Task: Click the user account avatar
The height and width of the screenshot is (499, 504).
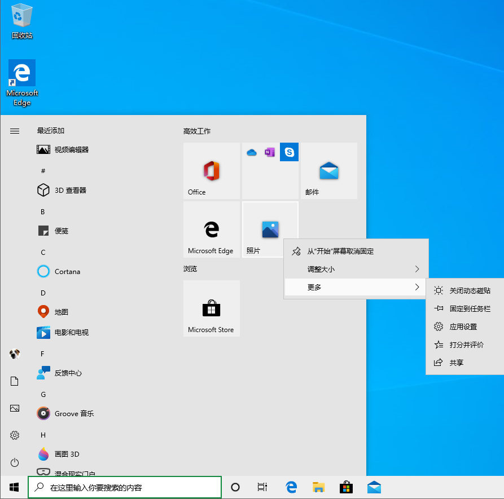Action: tap(15, 354)
